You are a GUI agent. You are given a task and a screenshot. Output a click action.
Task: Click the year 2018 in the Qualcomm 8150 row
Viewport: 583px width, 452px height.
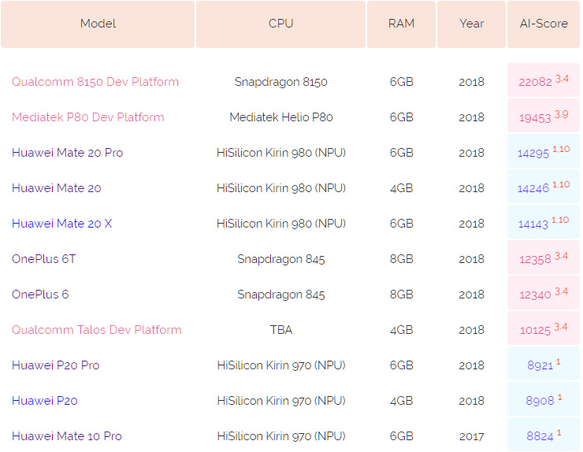pos(471,82)
